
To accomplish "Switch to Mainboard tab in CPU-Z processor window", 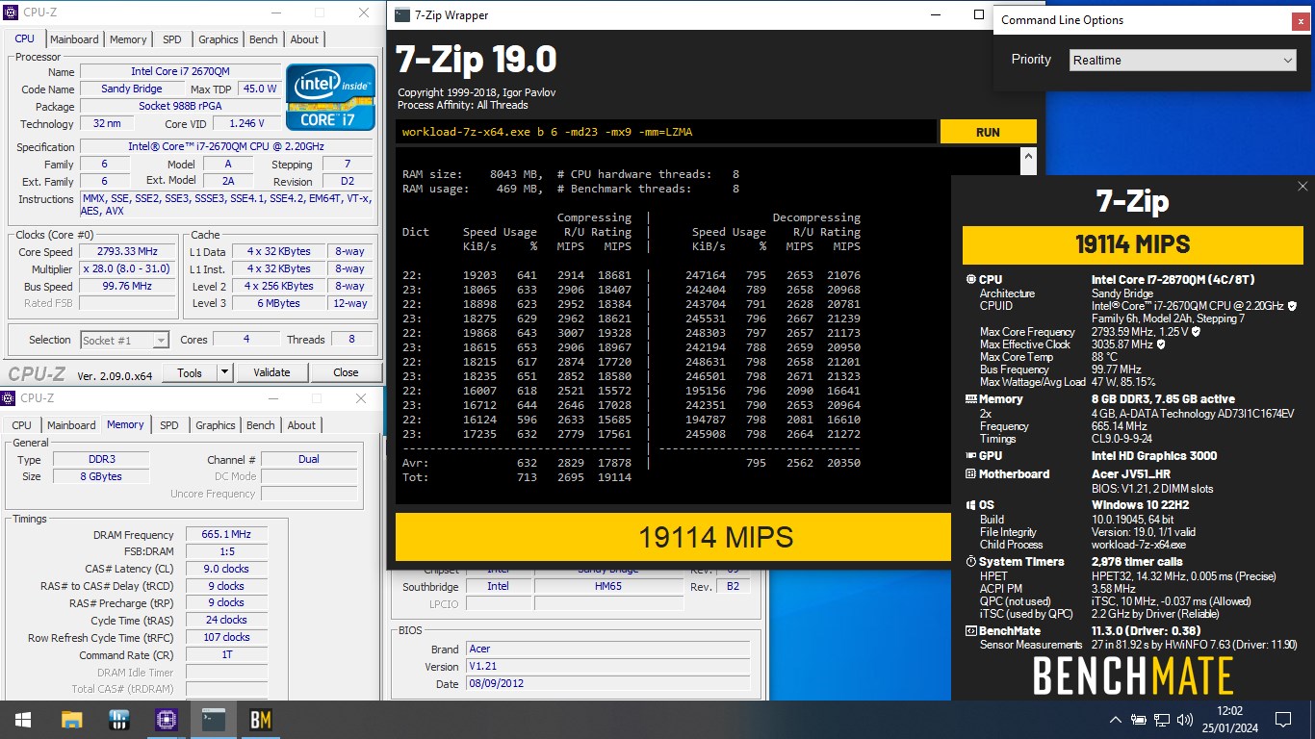I will (74, 39).
